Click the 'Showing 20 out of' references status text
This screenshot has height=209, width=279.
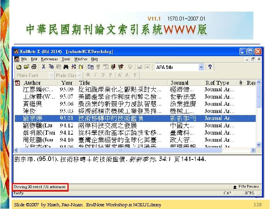tap(39, 187)
